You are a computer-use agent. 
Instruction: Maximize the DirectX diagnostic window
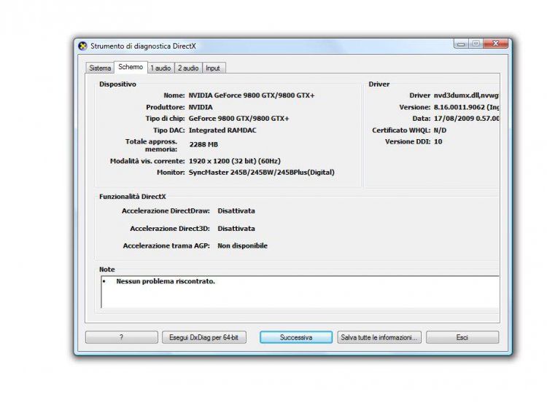click(476, 44)
